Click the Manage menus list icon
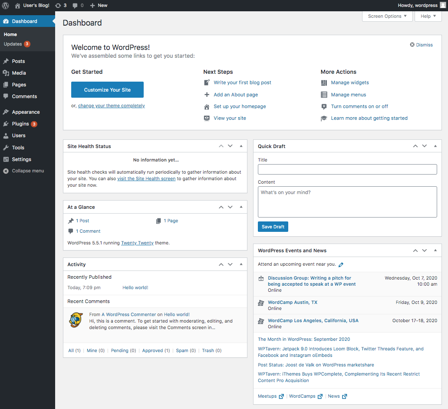 click(x=324, y=95)
